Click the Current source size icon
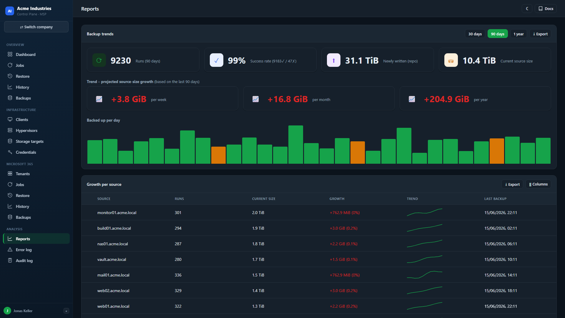The height and width of the screenshot is (318, 565). (x=451, y=60)
